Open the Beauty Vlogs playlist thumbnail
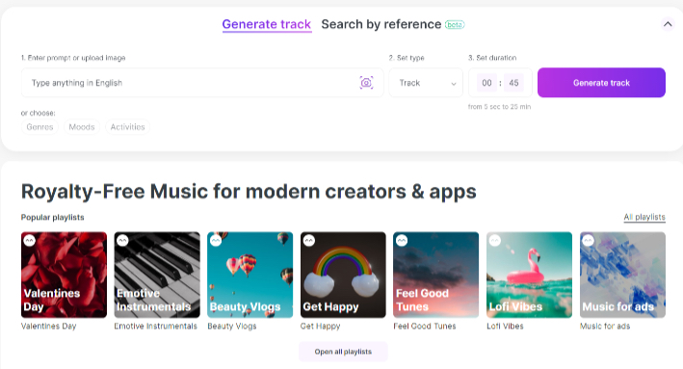 (x=250, y=275)
